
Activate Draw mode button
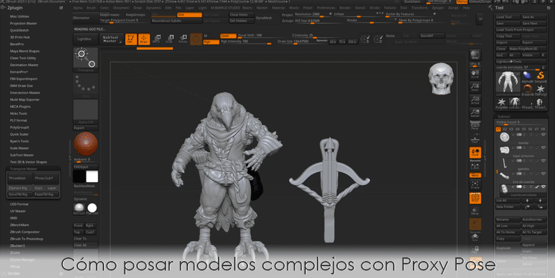(x=144, y=39)
